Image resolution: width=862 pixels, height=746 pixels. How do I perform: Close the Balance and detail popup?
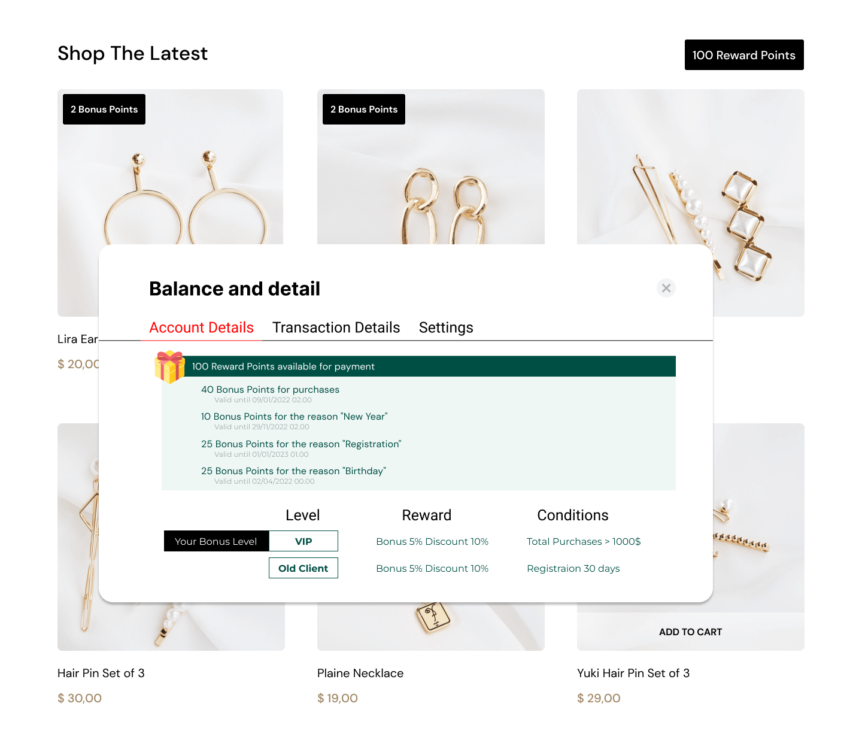(666, 288)
